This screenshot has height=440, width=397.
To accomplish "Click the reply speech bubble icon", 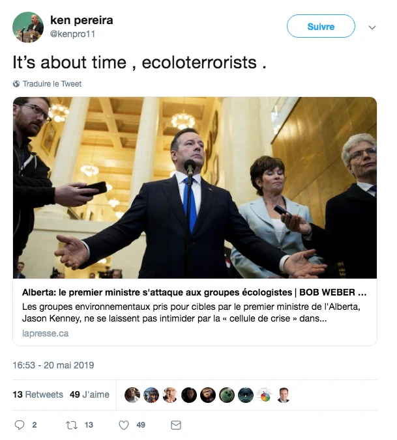I will coord(19,425).
